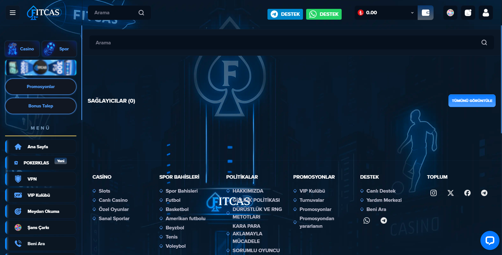Screen dimensions: 502x255
Task: Switch to the Spor tab
Action: (59, 49)
